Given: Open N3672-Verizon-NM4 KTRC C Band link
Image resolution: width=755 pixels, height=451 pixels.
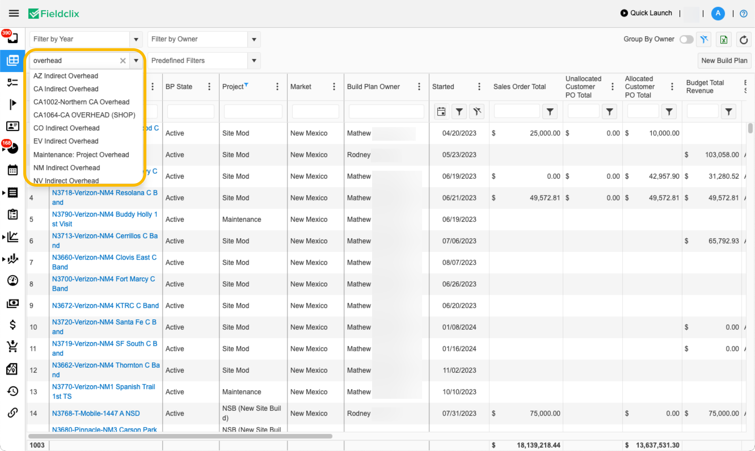Looking at the screenshot, I should click(x=105, y=305).
